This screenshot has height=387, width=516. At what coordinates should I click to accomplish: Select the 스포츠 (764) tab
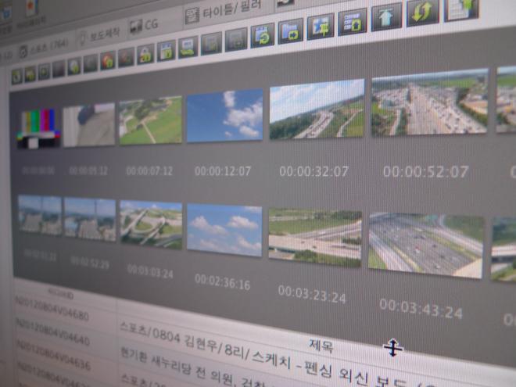[44, 48]
